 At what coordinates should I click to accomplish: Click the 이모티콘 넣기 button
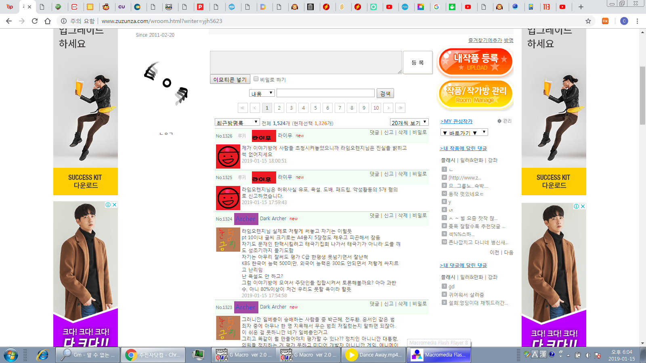point(230,79)
